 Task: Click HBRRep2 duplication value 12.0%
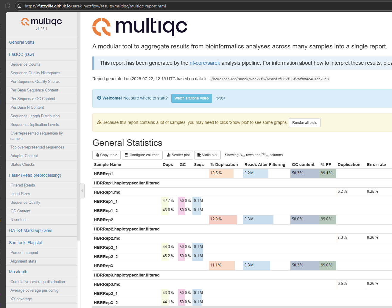pyautogui.click(x=216, y=219)
